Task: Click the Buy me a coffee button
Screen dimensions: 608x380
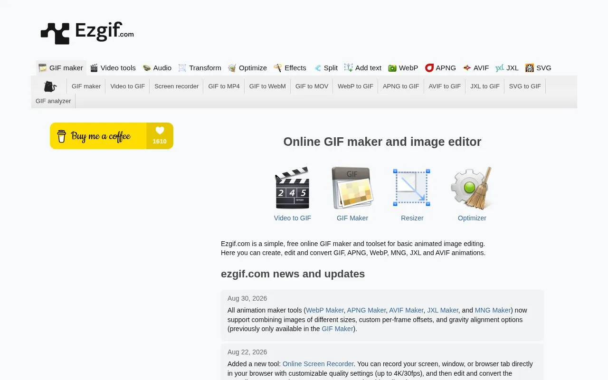Action: [112, 136]
